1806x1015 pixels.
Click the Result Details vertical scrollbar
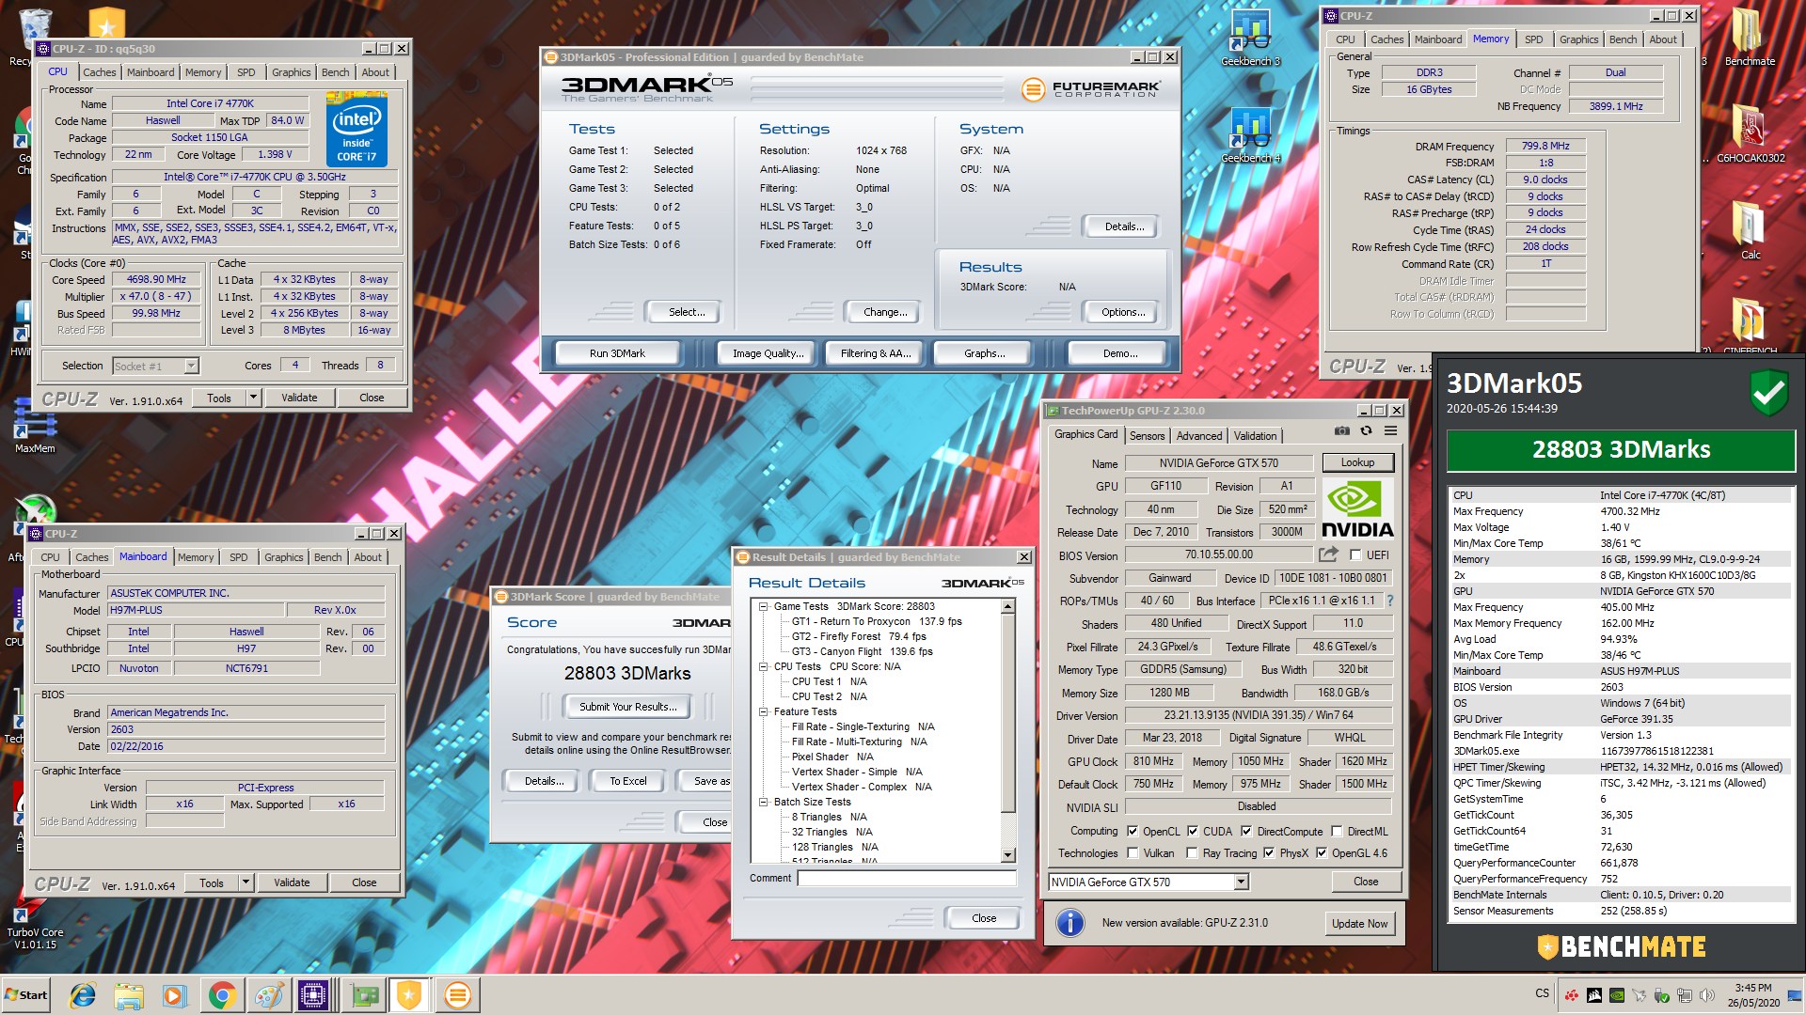[1008, 731]
